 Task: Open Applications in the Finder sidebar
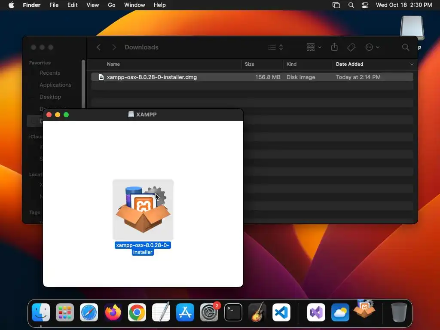coord(55,85)
